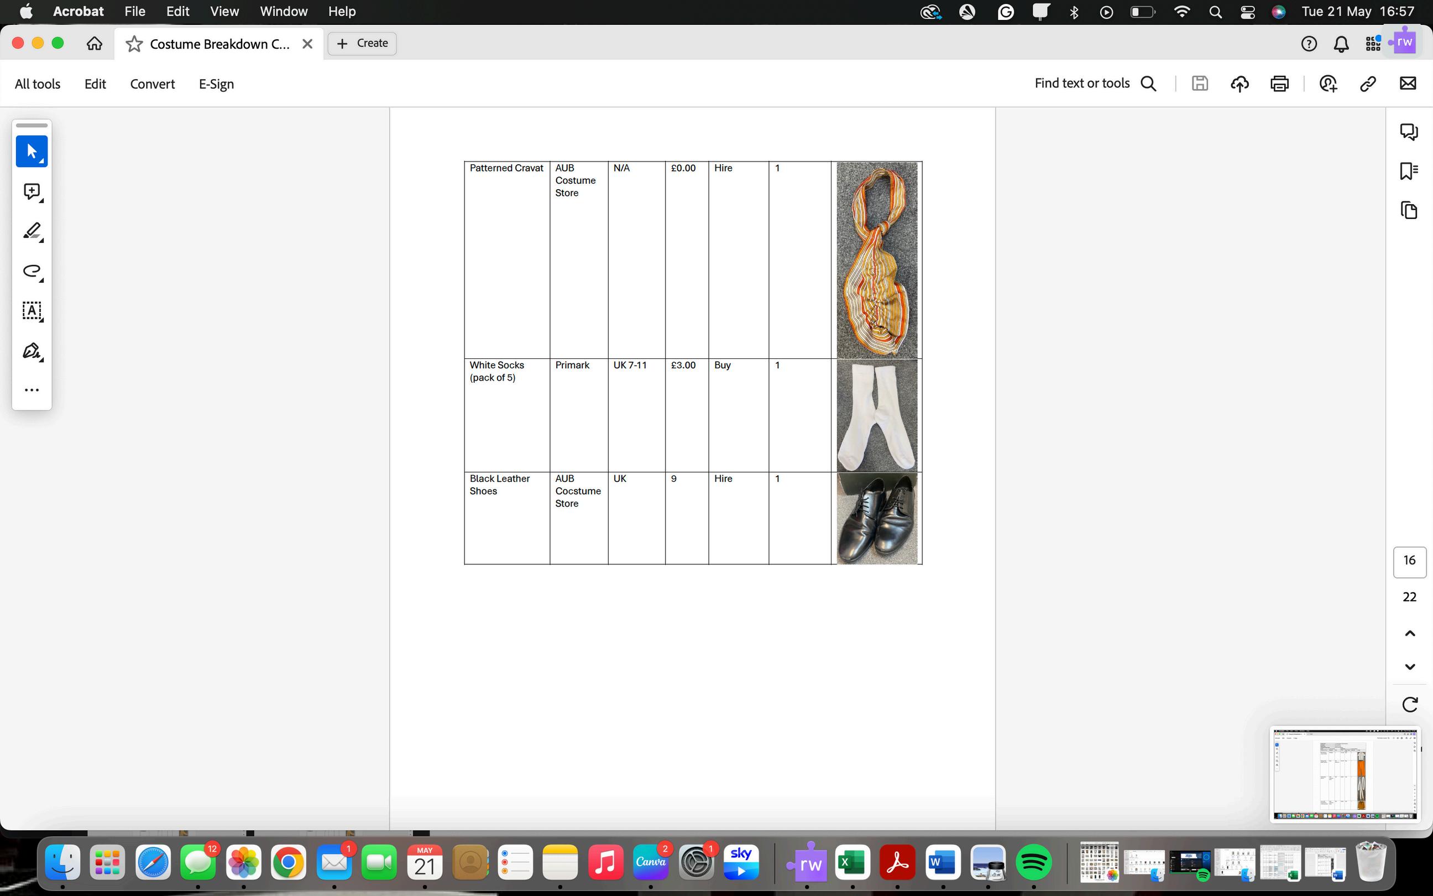Open macOS Control Center toggles
The image size is (1433, 896).
coord(1248,12)
